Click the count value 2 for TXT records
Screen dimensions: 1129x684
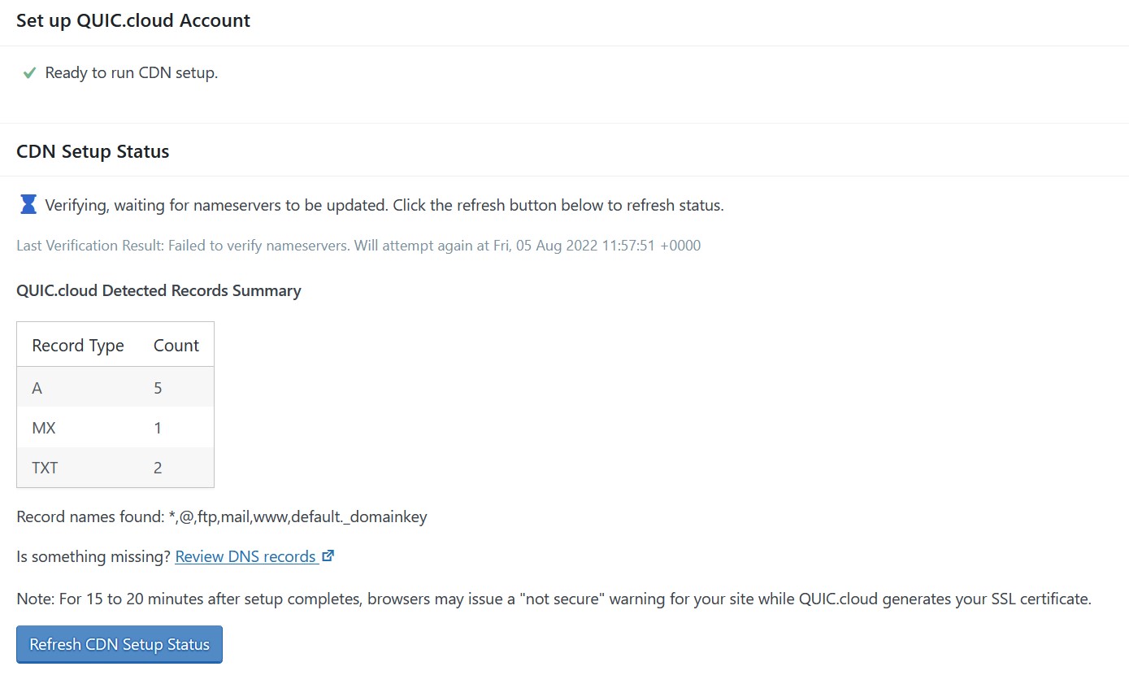point(158,468)
